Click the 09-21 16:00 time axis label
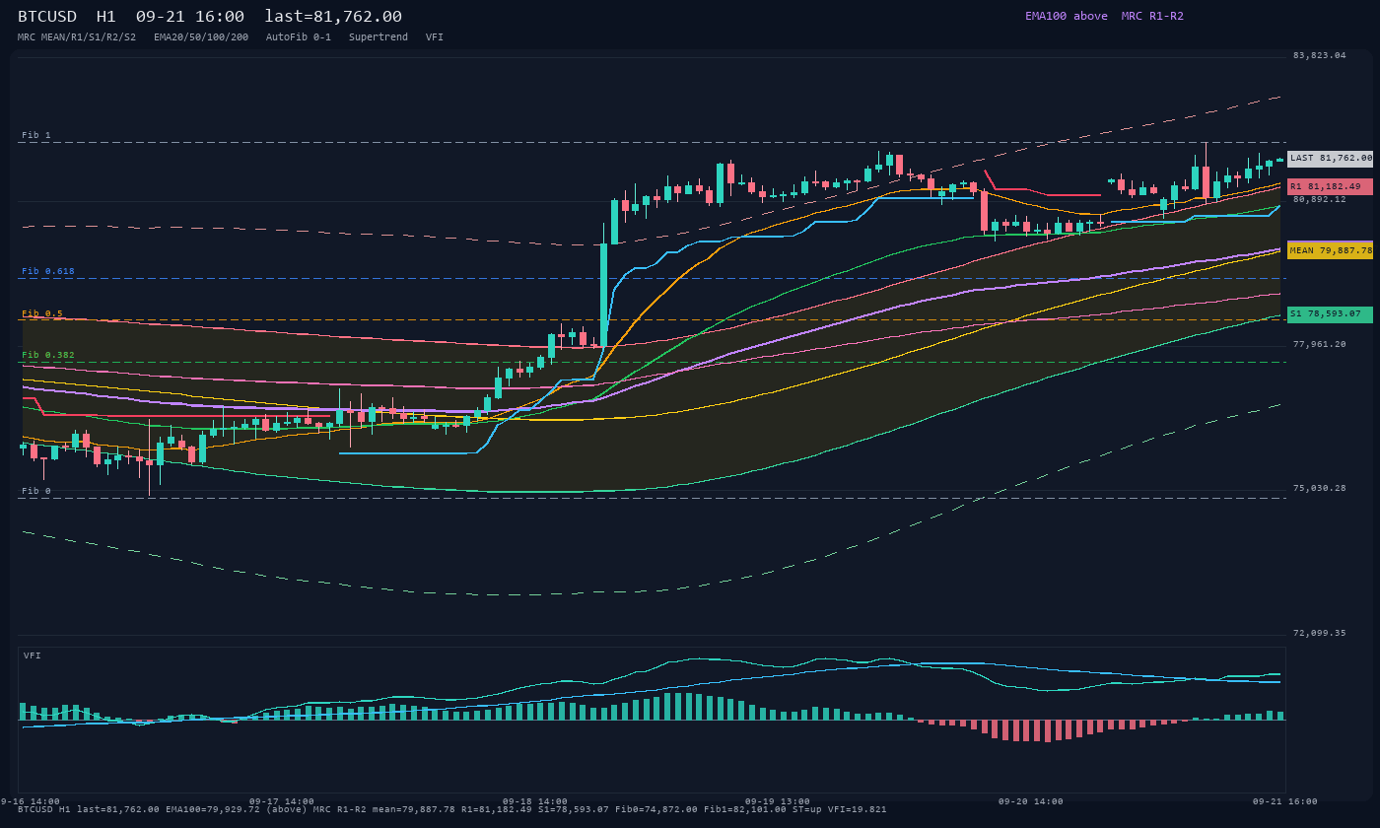 tap(1284, 801)
